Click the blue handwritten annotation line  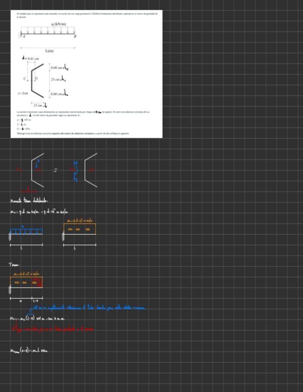[x=89, y=308]
